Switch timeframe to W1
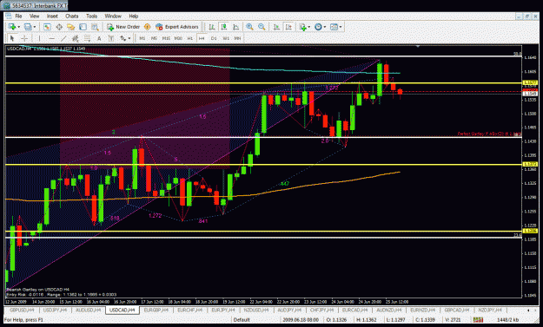 (226, 38)
